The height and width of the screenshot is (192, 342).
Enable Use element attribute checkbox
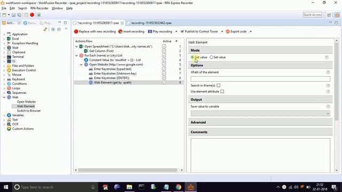(222, 91)
